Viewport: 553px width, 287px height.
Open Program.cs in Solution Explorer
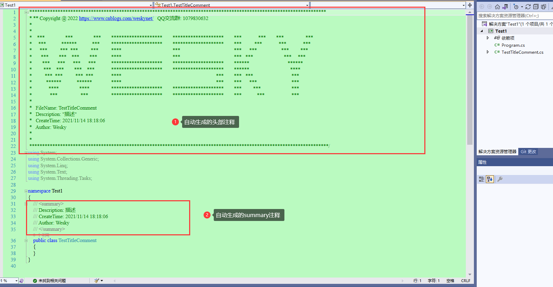tap(509, 45)
